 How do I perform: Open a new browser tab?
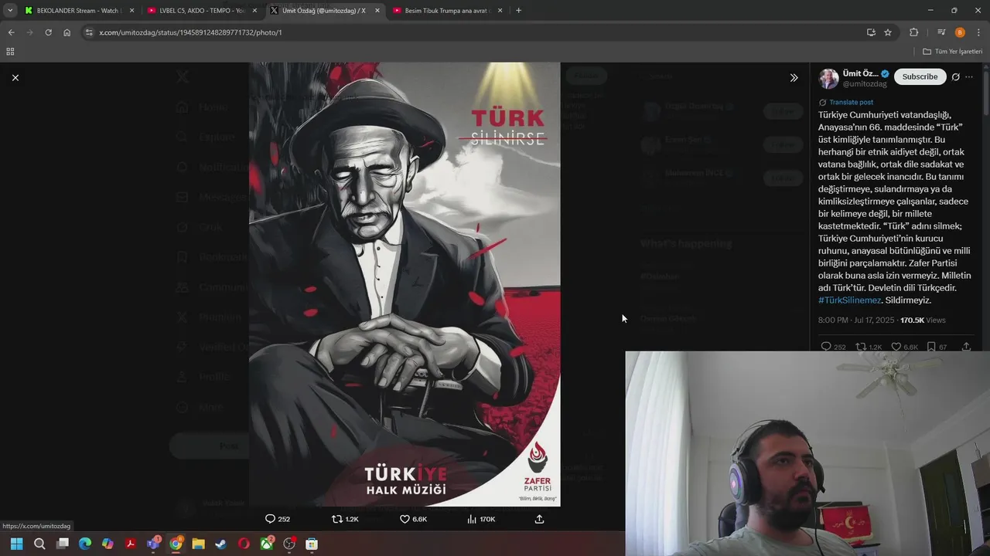tap(518, 11)
